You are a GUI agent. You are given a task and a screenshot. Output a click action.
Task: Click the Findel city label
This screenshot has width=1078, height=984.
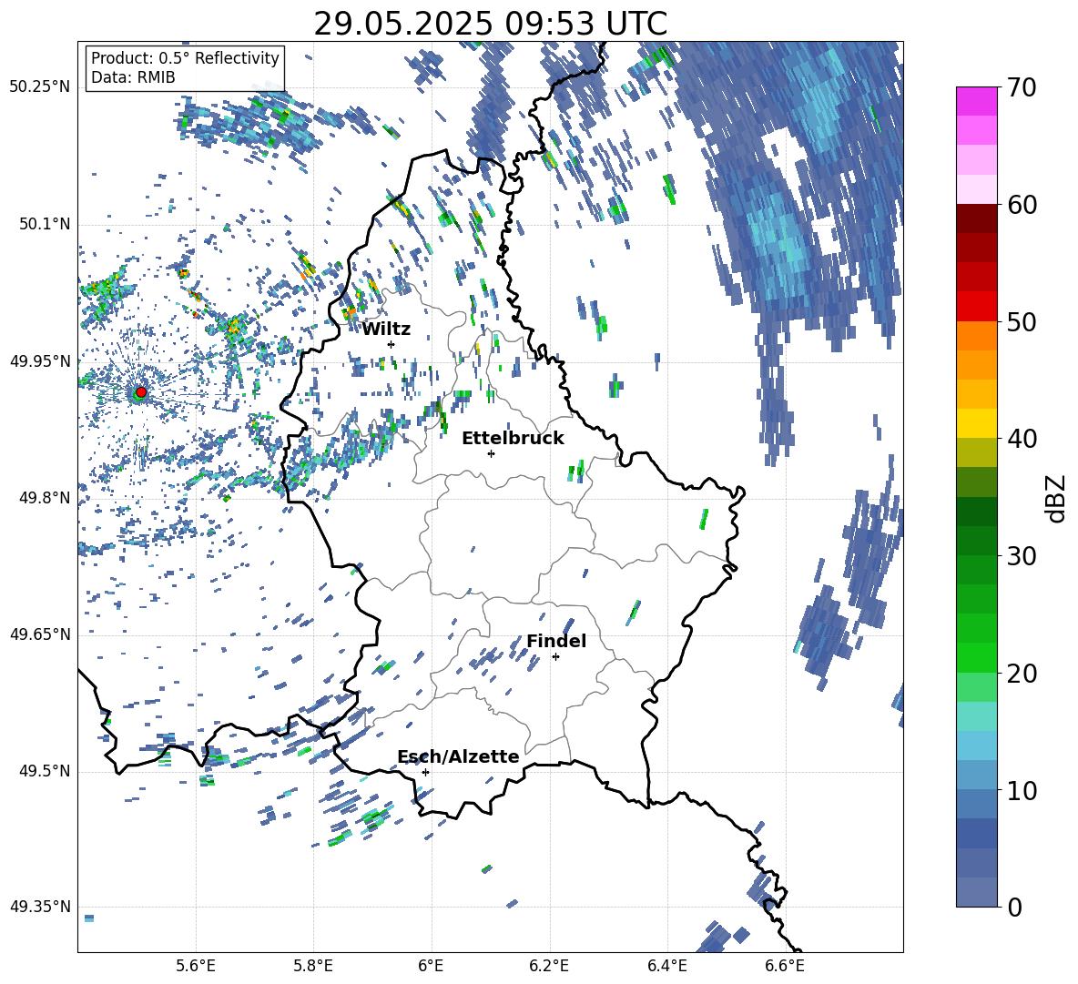pos(556,641)
